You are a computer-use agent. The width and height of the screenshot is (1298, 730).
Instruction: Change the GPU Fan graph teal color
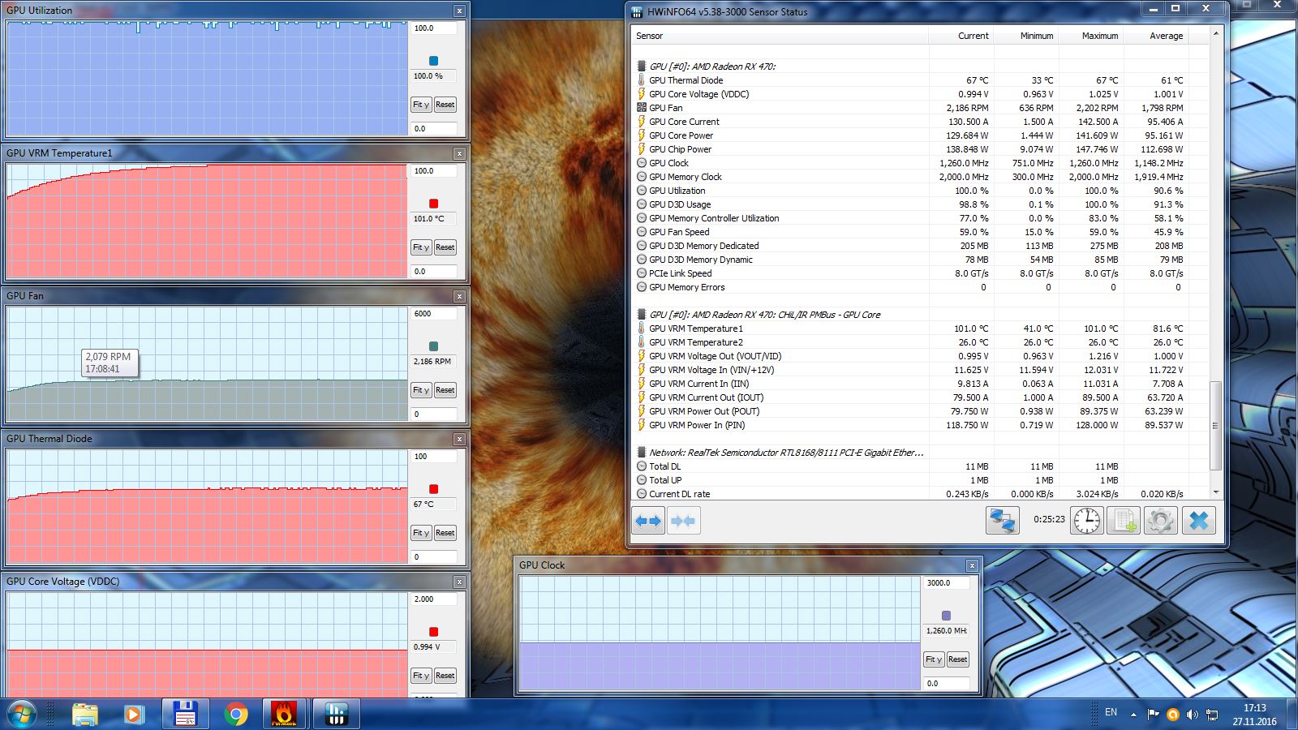433,346
